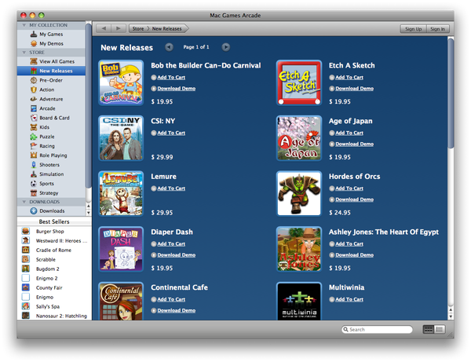Click the main content vertical scrollbar
Viewport: 471px width, 362px height.
(x=451, y=93)
